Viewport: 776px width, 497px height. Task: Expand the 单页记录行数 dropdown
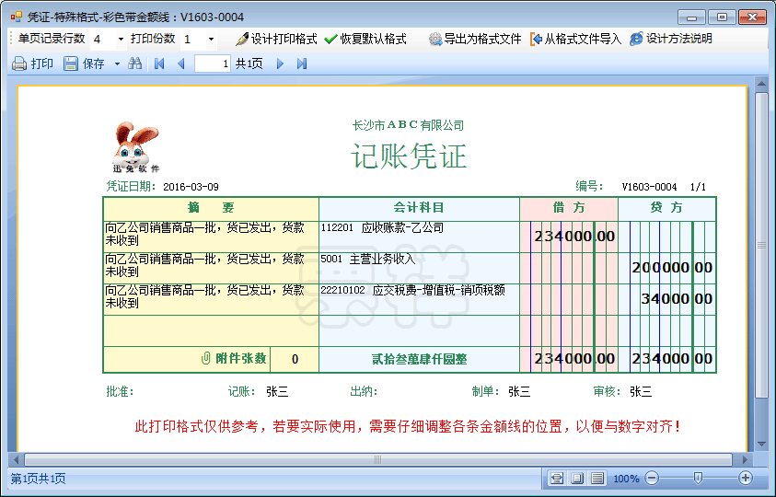click(x=122, y=40)
